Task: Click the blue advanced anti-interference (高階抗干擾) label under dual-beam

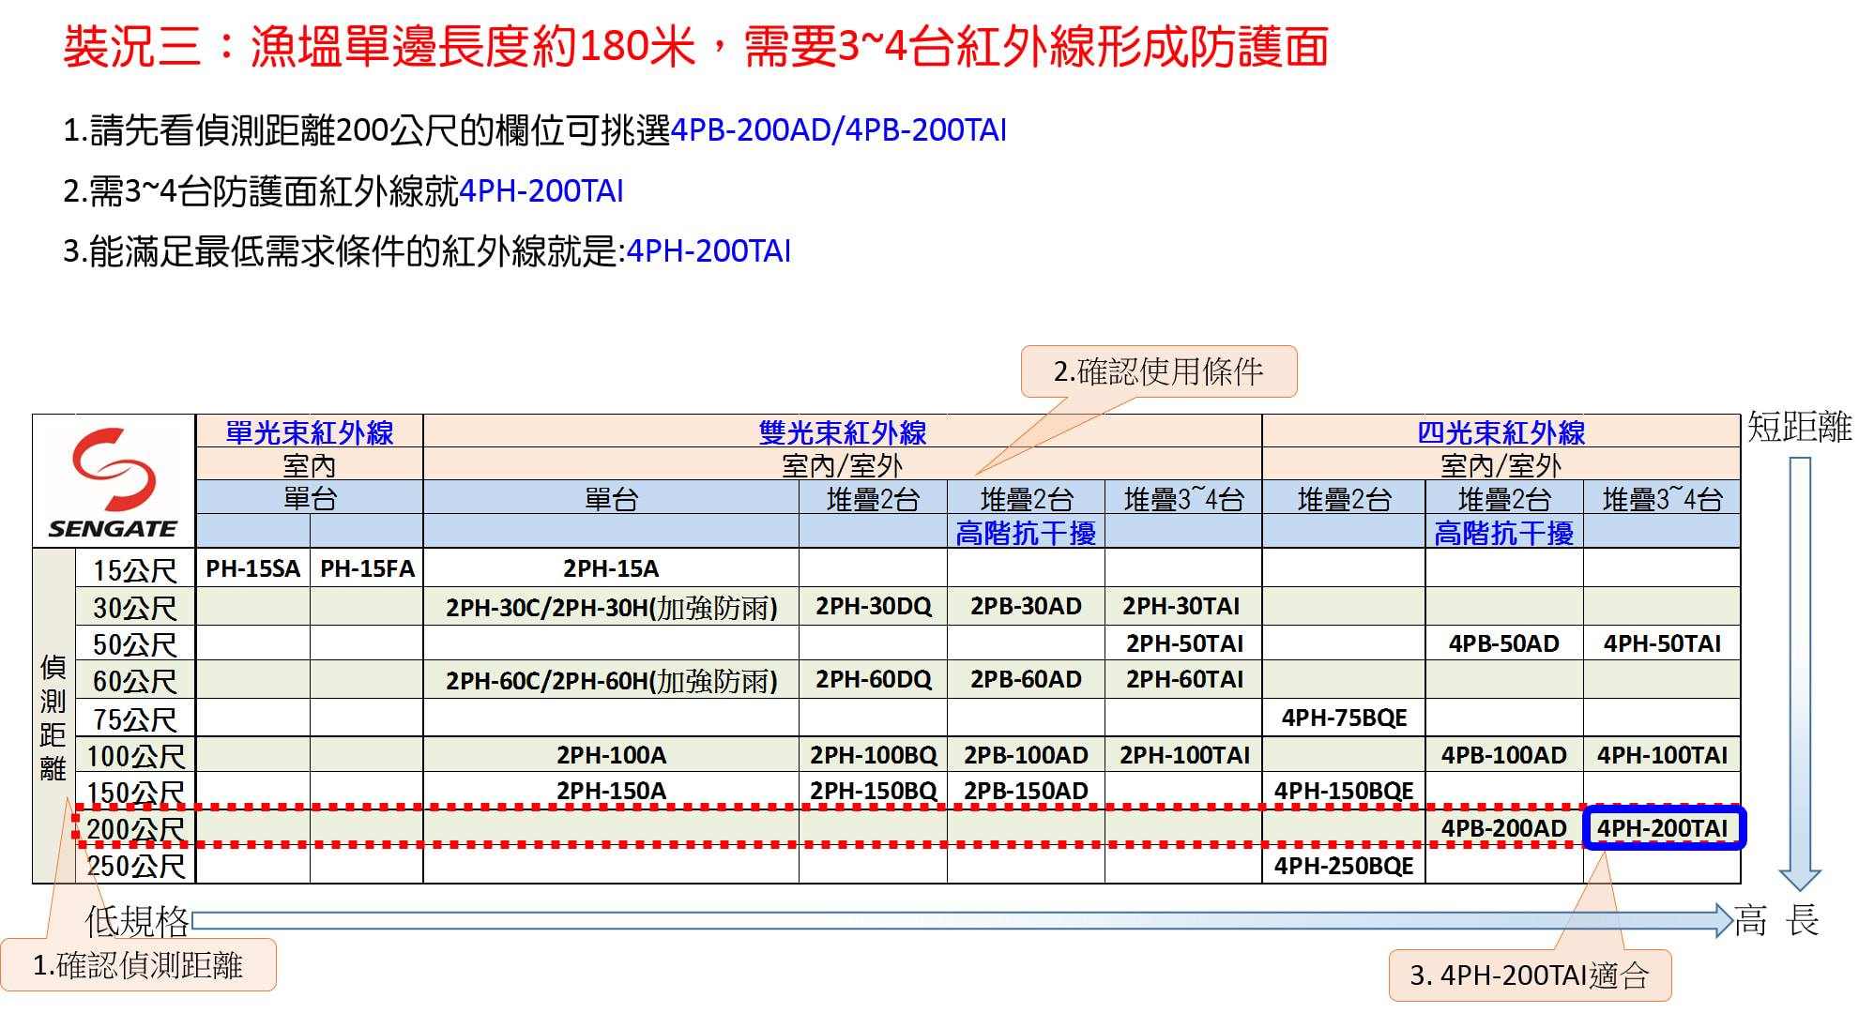Action: tap(1025, 533)
